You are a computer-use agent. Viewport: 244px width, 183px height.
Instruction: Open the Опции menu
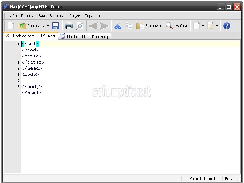[74, 16]
